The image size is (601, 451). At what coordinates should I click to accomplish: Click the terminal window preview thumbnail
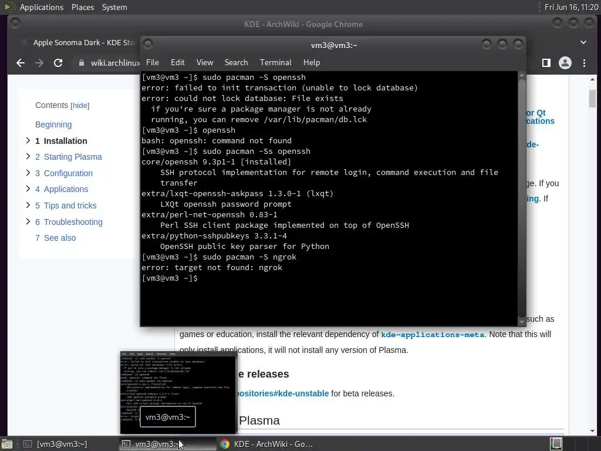(178, 392)
